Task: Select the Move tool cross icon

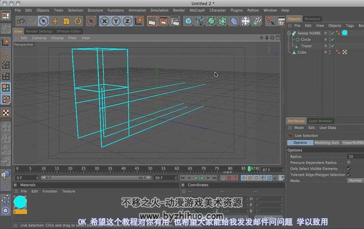Action: point(55,21)
